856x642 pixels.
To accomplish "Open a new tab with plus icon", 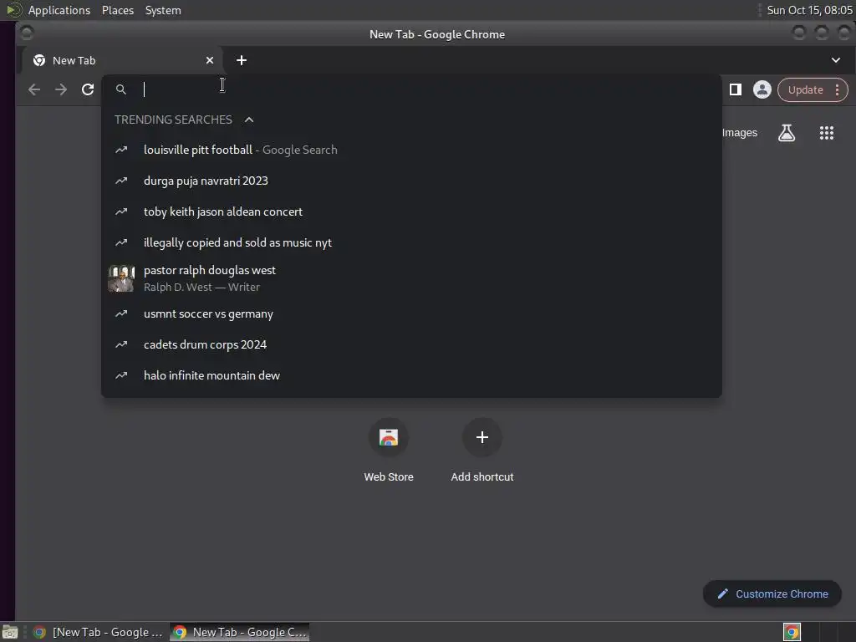I will pyautogui.click(x=242, y=60).
